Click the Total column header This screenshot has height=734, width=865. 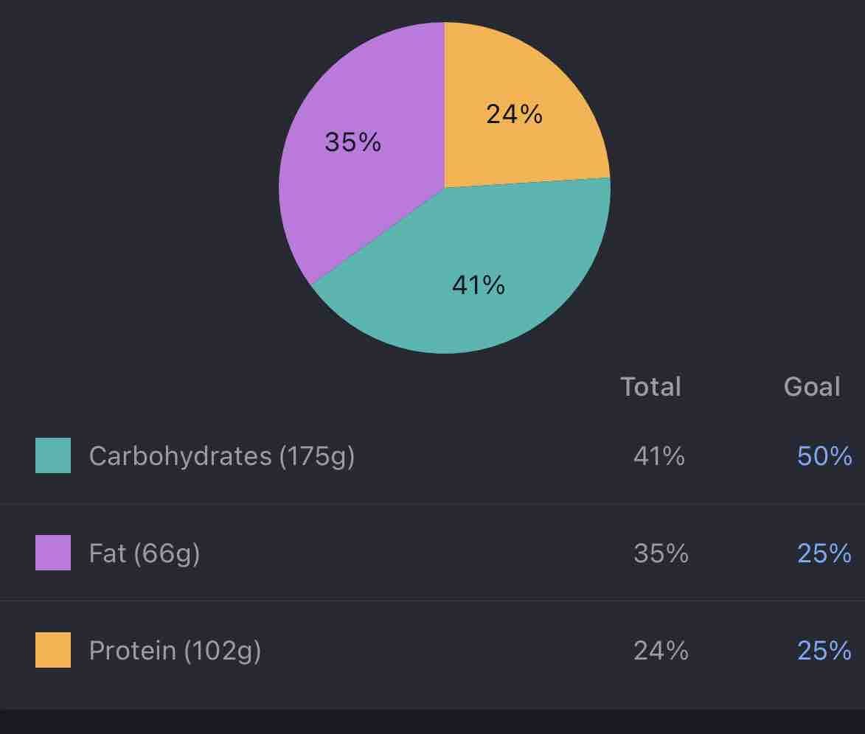point(650,387)
